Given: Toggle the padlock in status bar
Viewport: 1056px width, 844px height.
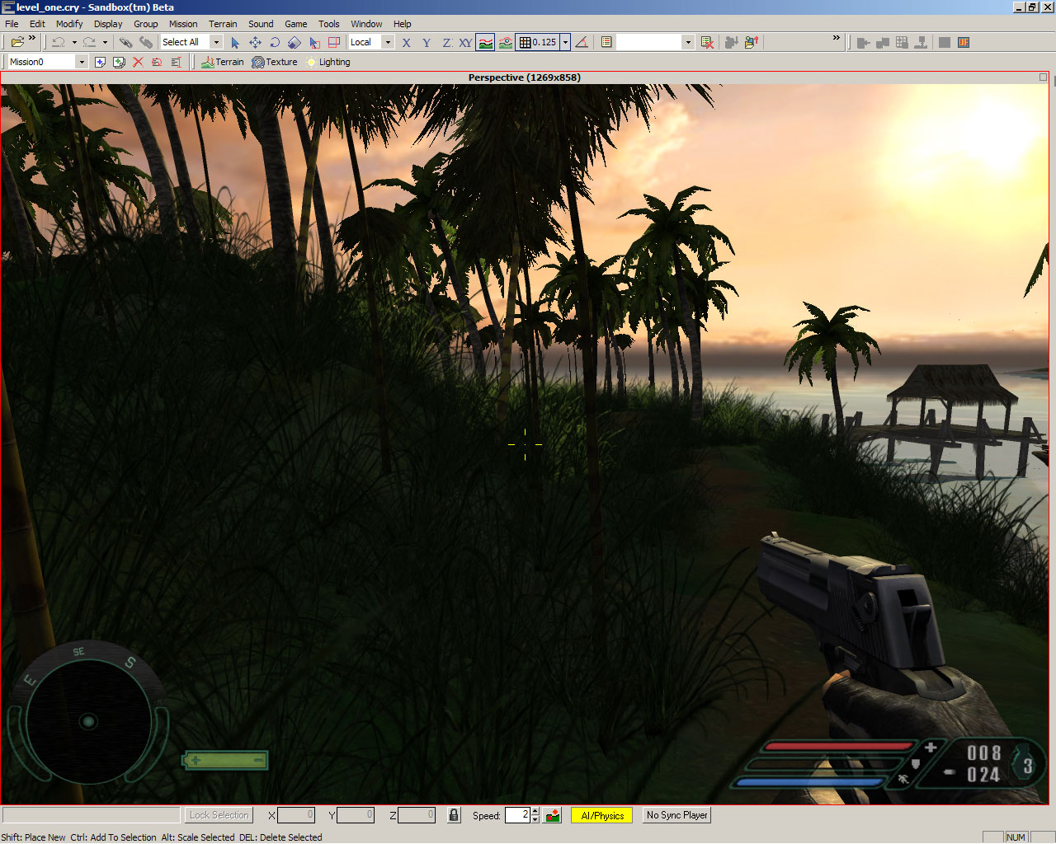Looking at the screenshot, I should click(454, 815).
